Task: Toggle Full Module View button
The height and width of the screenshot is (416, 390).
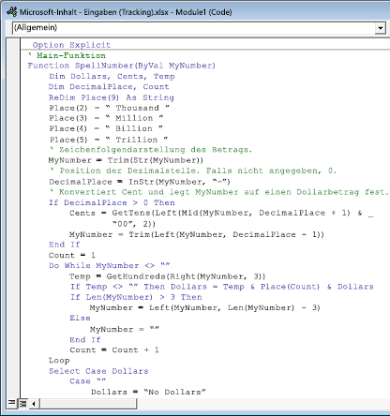Action: (22, 403)
